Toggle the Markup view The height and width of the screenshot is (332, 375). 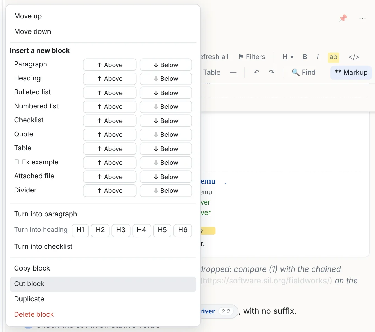point(351,72)
